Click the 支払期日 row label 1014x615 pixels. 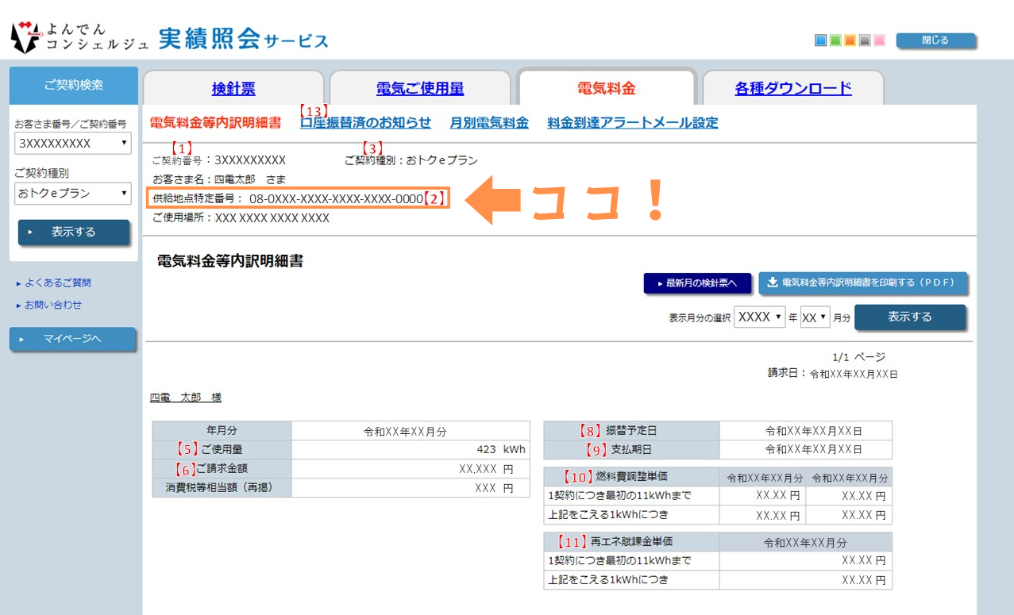point(631,450)
